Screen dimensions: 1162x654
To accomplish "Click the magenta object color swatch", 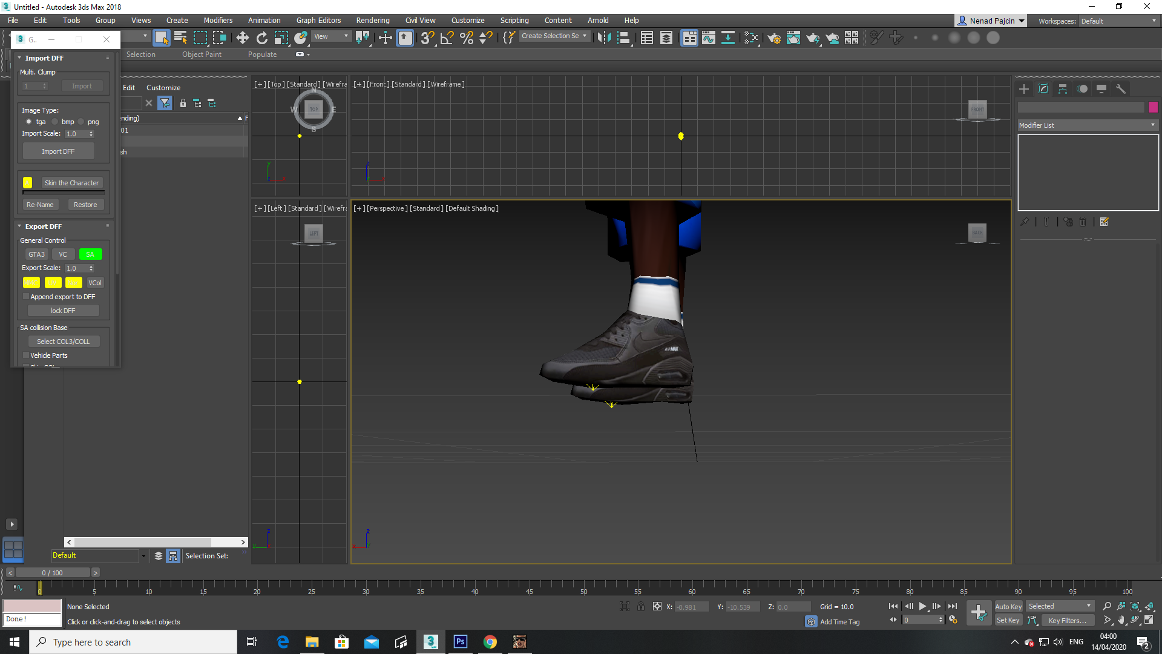I will point(1153,107).
